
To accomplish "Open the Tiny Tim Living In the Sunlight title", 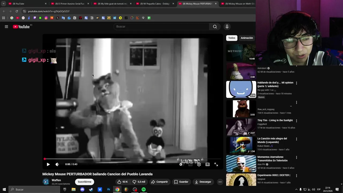I will 275,120.
